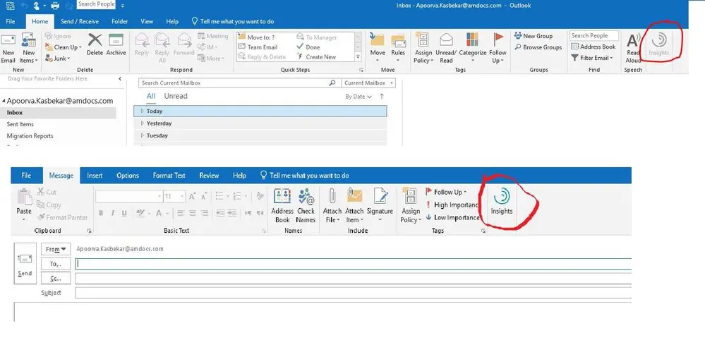Select the All mail filter tab
Image resolution: width=705 pixels, height=352 pixels.
click(151, 96)
